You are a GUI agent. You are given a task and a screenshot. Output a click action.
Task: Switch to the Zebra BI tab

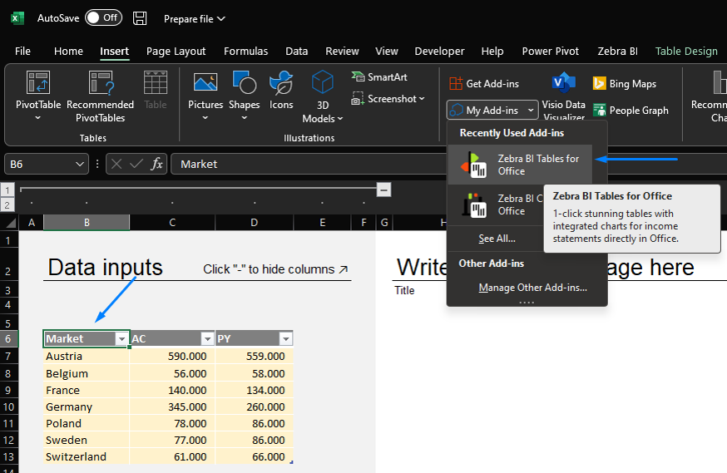tap(617, 51)
